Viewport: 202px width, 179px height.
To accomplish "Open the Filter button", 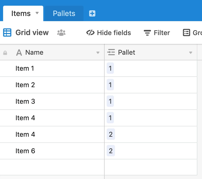I will [x=157, y=33].
